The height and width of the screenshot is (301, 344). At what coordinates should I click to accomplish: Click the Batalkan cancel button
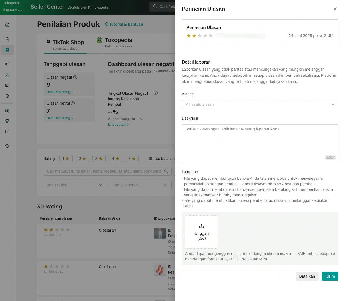[x=307, y=276]
